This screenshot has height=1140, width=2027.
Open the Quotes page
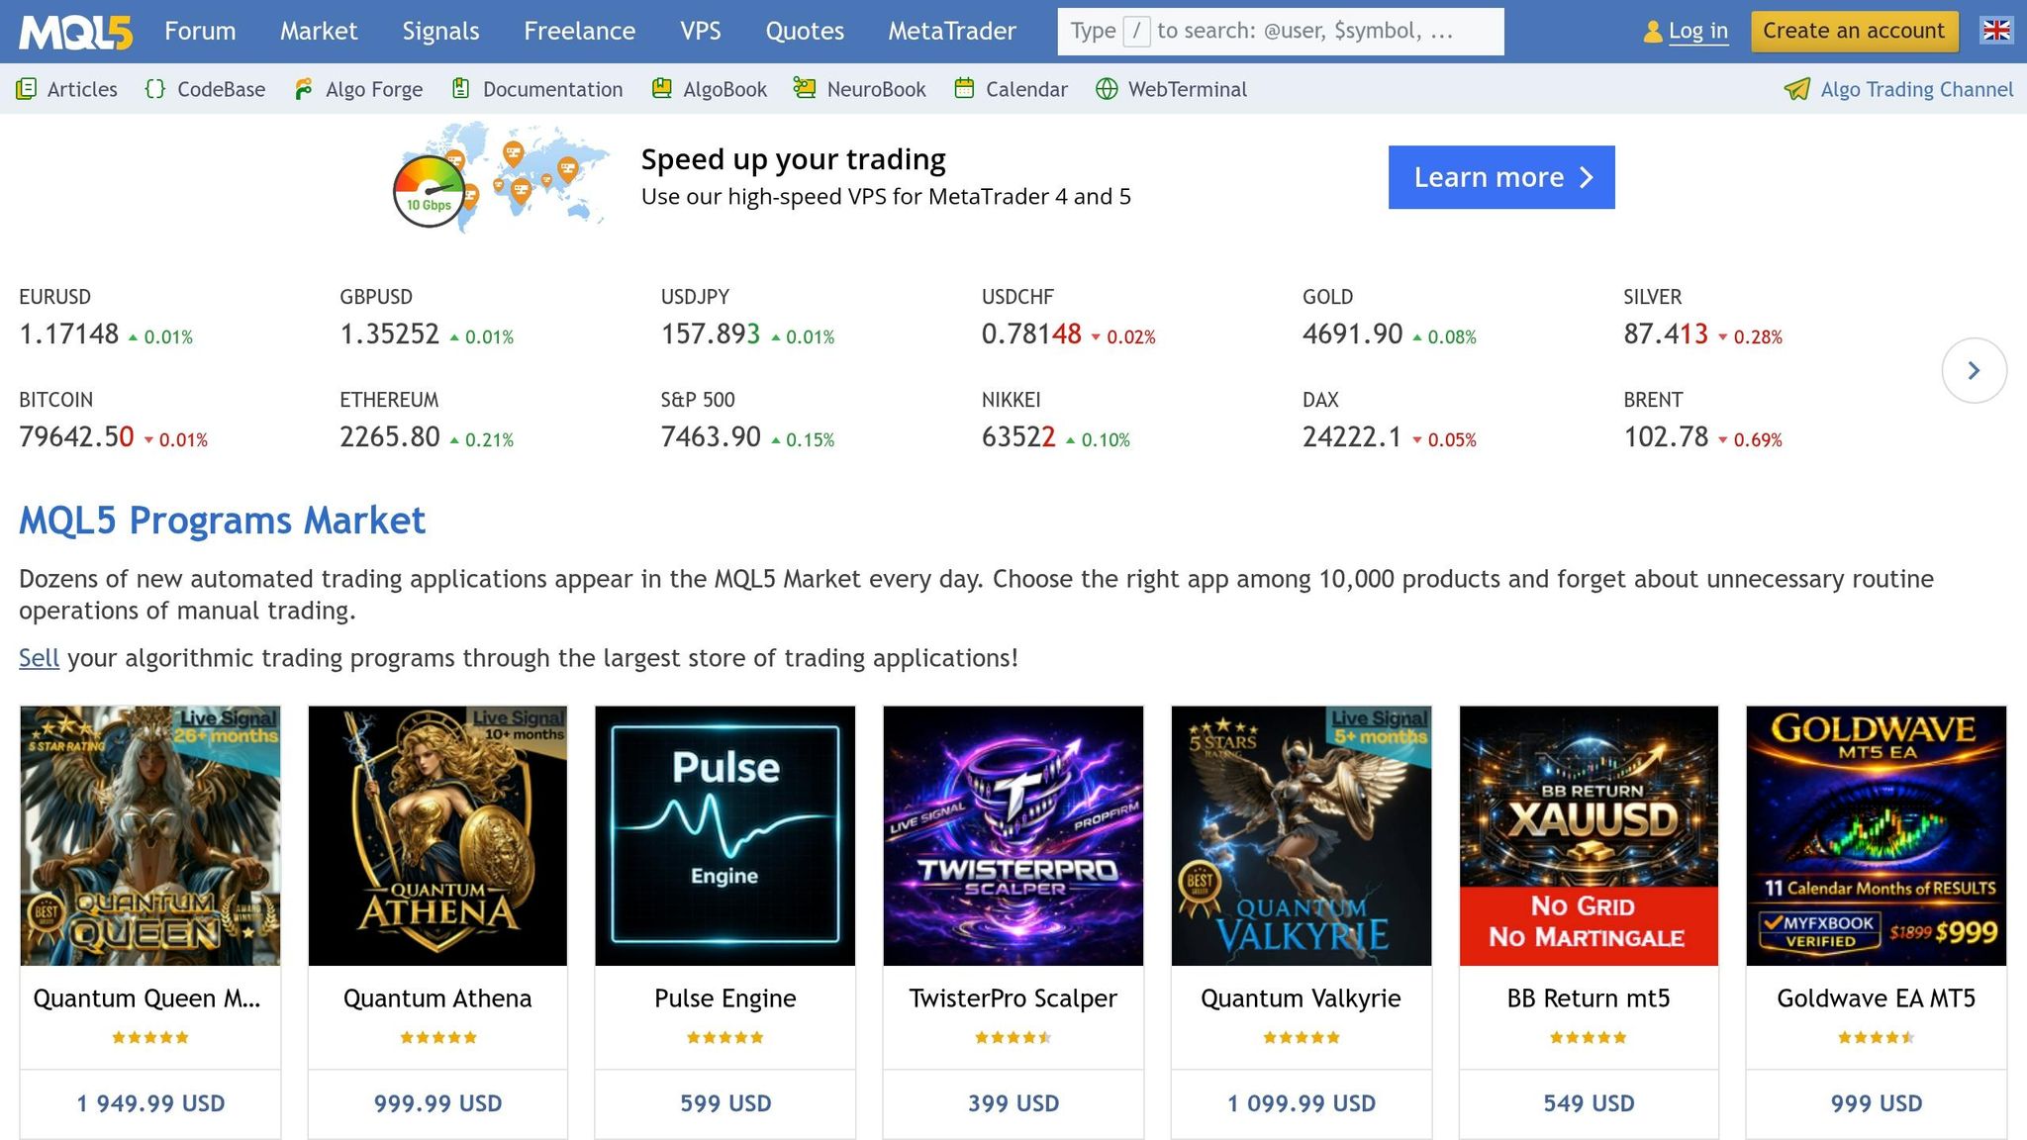point(805,31)
